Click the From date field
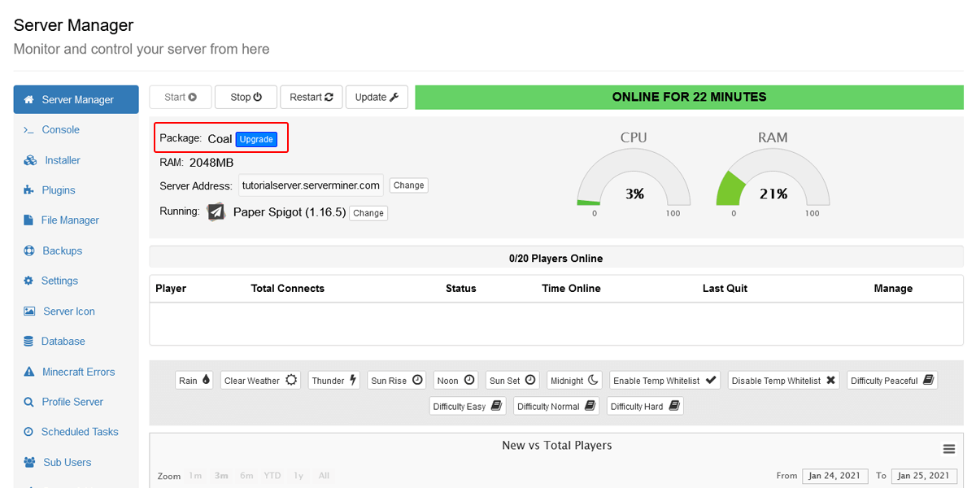Image resolution: width=976 pixels, height=488 pixels. 834,476
